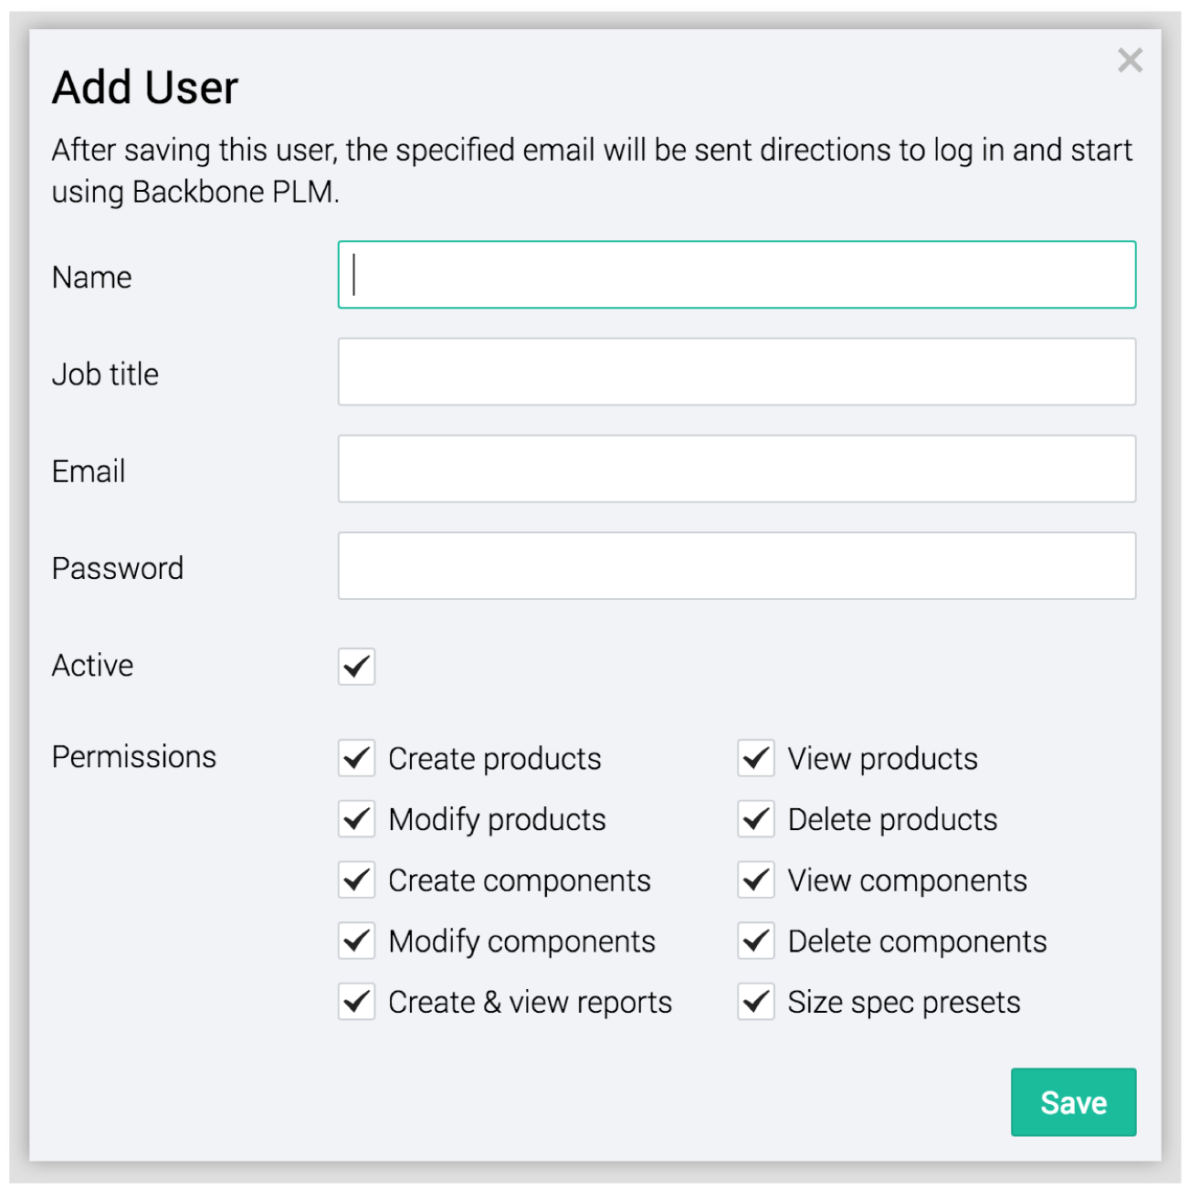Turn off Delete components permission

pyautogui.click(x=756, y=942)
